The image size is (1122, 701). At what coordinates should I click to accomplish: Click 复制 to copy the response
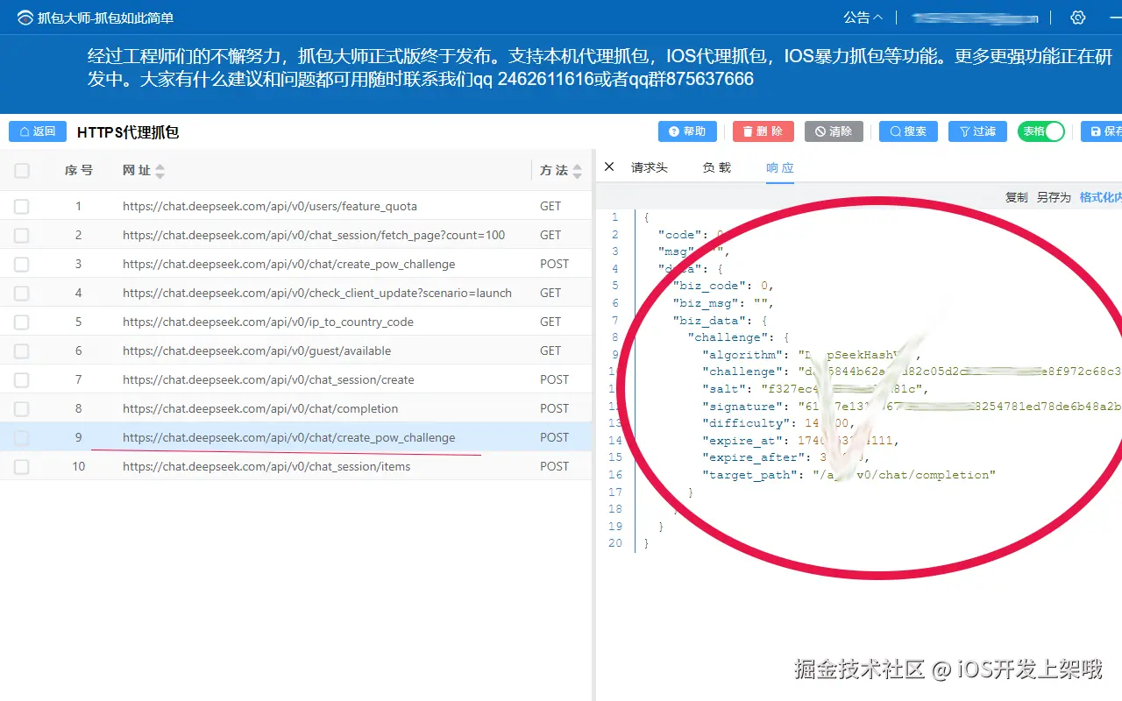[x=1017, y=197]
